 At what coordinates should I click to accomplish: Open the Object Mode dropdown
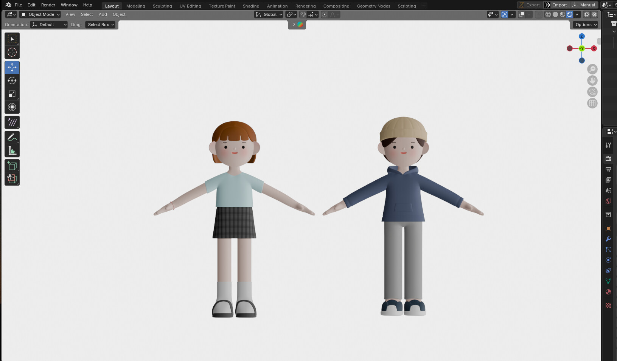tap(40, 14)
